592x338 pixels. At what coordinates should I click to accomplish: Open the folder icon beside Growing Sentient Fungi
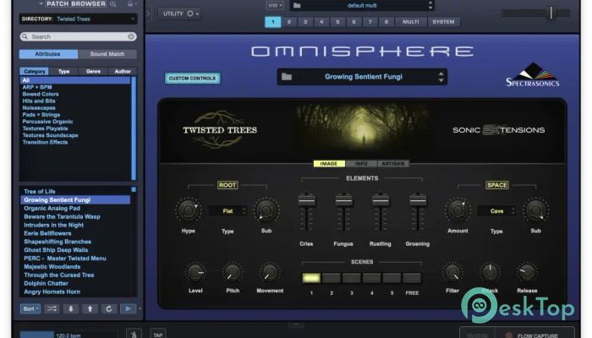287,77
